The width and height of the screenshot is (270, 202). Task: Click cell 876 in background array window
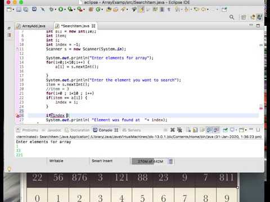coord(79,177)
